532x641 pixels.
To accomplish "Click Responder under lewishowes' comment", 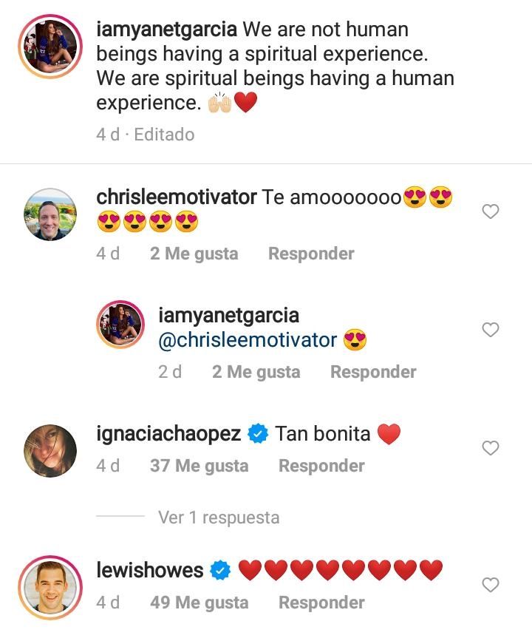I will pos(321,603).
